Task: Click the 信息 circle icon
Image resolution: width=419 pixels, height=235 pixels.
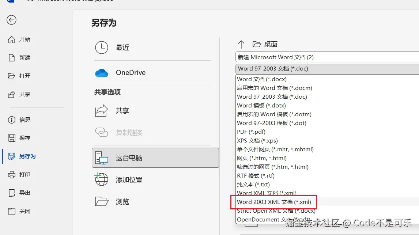Action: click(x=11, y=120)
